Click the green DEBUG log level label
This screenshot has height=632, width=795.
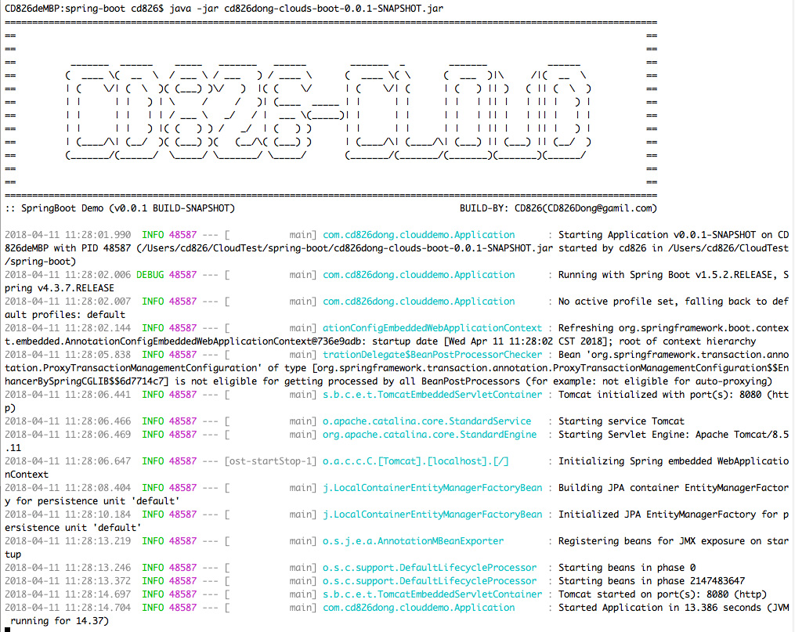click(x=150, y=275)
